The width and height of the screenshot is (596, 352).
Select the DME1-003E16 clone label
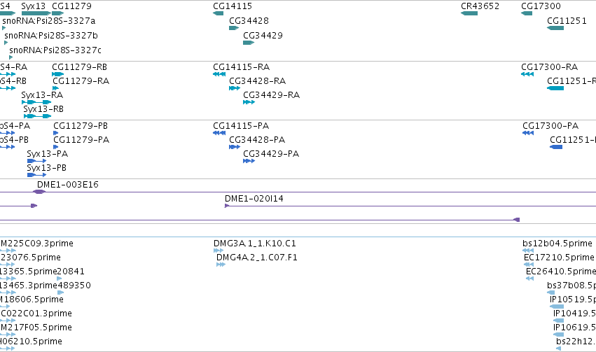[x=68, y=185]
